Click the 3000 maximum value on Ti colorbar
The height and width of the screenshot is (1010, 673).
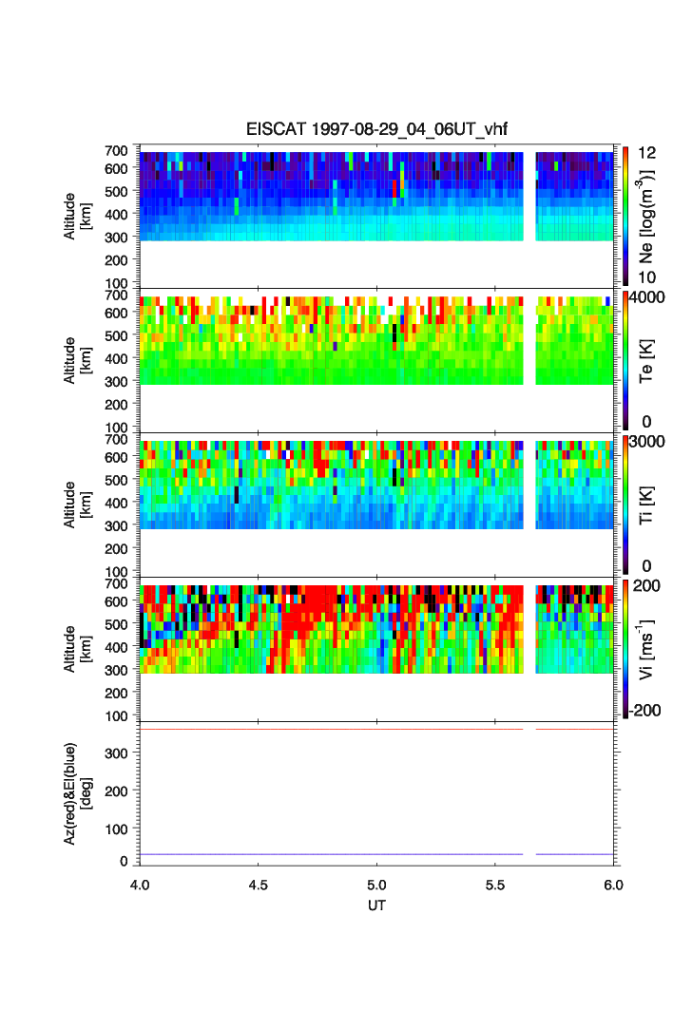(x=646, y=442)
